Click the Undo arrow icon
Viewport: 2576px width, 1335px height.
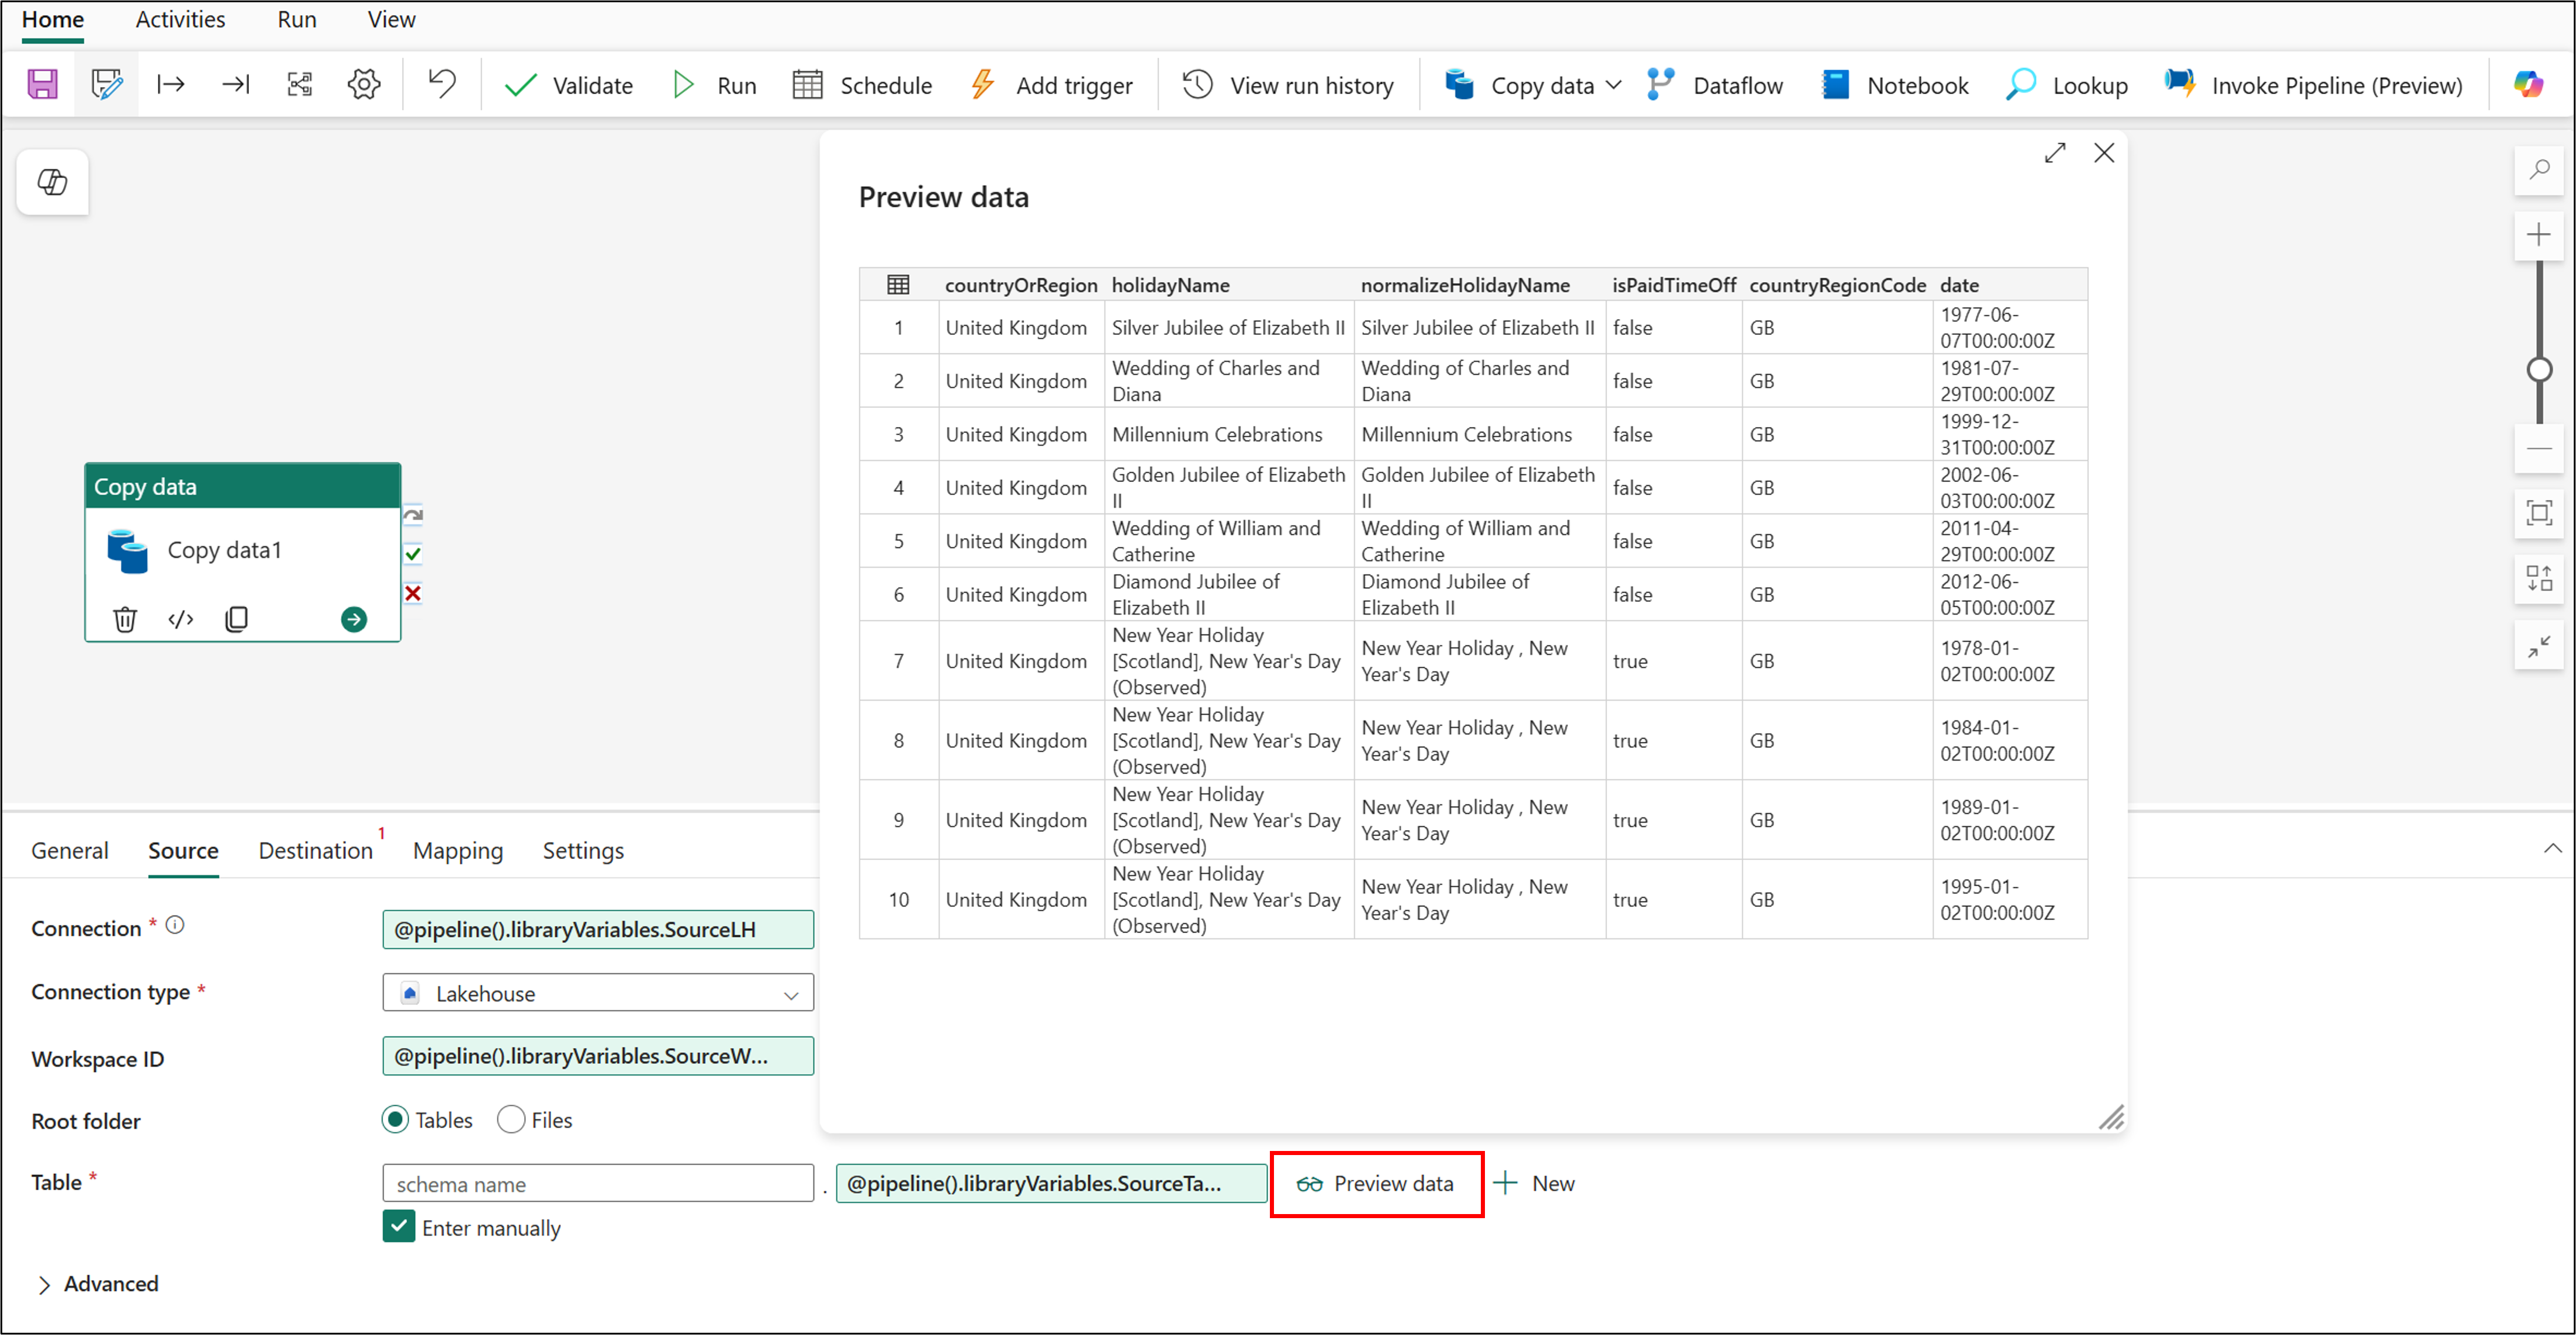(442, 84)
